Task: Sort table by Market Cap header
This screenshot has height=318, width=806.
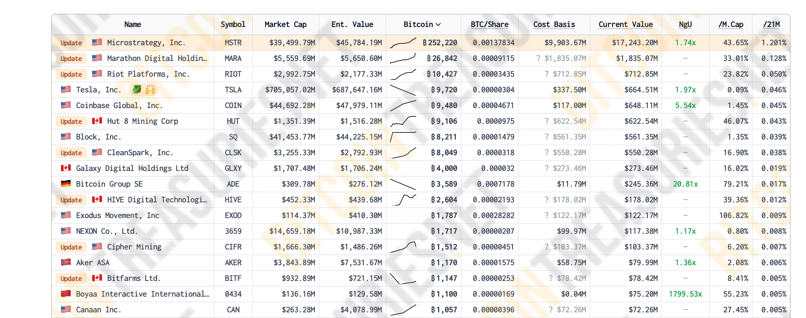Action: click(285, 25)
